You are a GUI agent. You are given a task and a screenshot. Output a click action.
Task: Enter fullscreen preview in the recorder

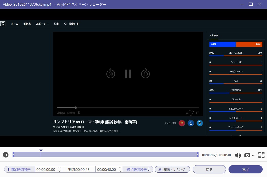coord(261,155)
